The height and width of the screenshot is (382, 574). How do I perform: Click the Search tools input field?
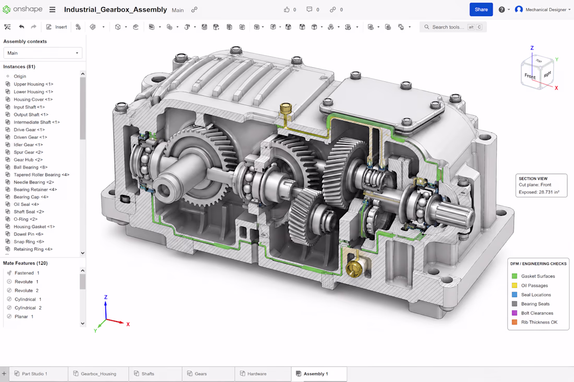(x=453, y=27)
